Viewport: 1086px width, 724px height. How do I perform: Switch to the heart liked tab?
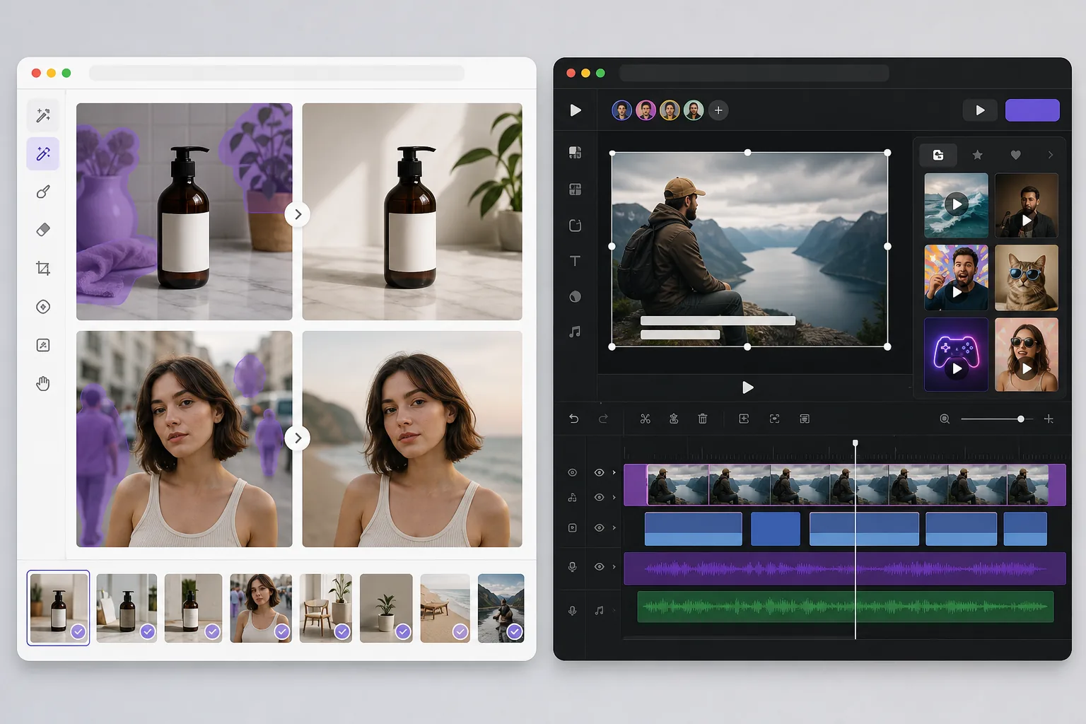(x=1016, y=155)
